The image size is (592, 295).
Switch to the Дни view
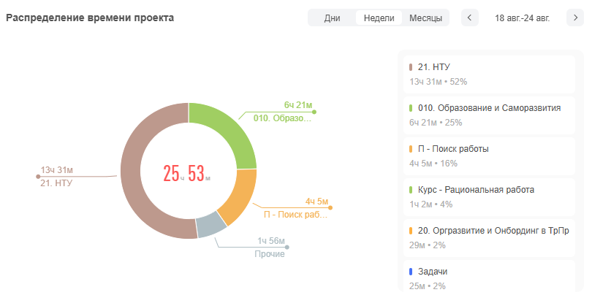(332, 18)
